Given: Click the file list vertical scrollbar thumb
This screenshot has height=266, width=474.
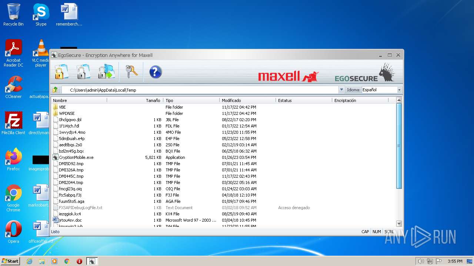Looking at the screenshot, I should coord(399,146).
